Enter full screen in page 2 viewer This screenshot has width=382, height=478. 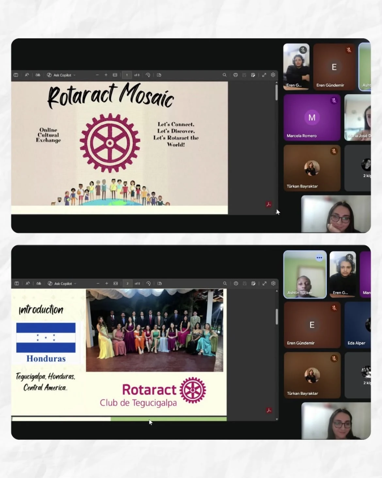tap(264, 283)
